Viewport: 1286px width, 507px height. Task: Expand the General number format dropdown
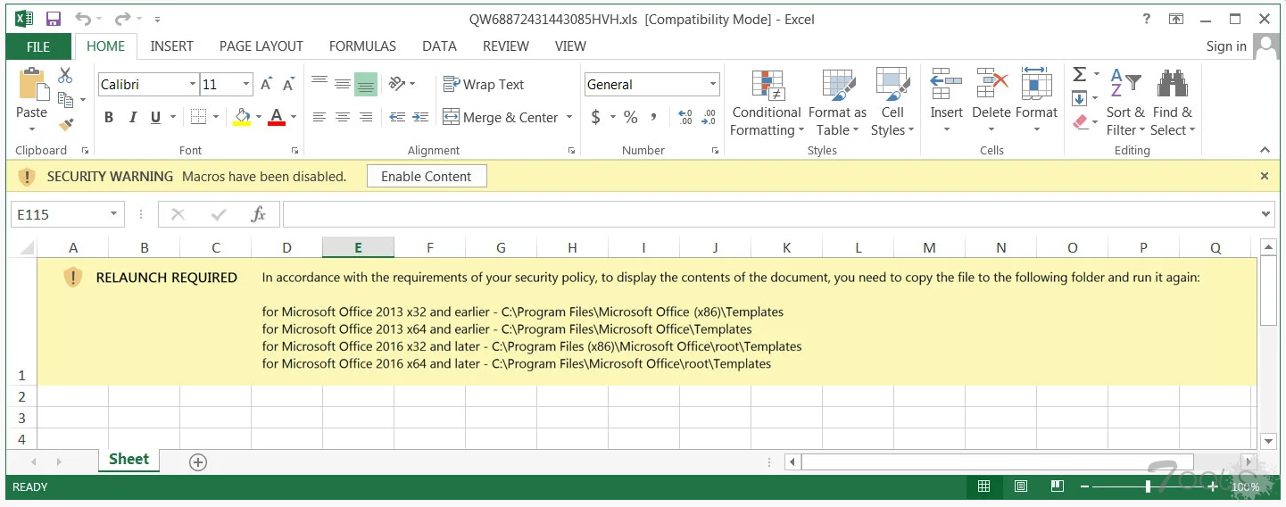(712, 85)
